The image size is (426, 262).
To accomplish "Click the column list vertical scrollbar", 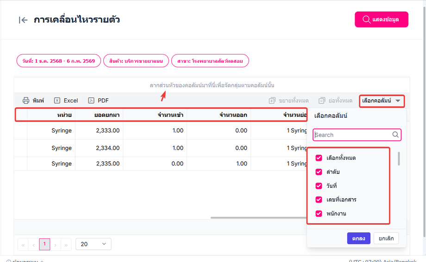I will [x=399, y=159].
